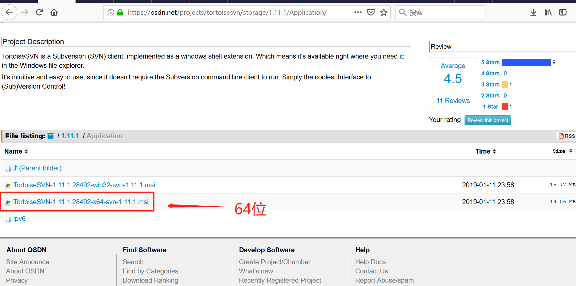The image size is (576, 286).
Task: Open the ipv6 folder
Action: point(19,219)
